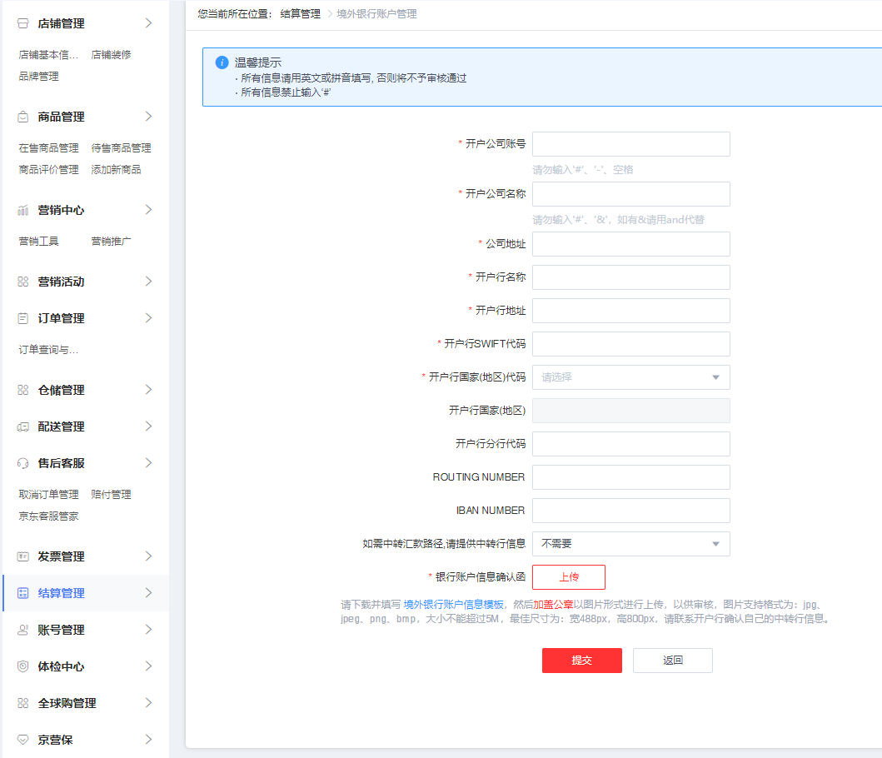Click the 配送管理 delivery icon
882x758 pixels.
22,426
